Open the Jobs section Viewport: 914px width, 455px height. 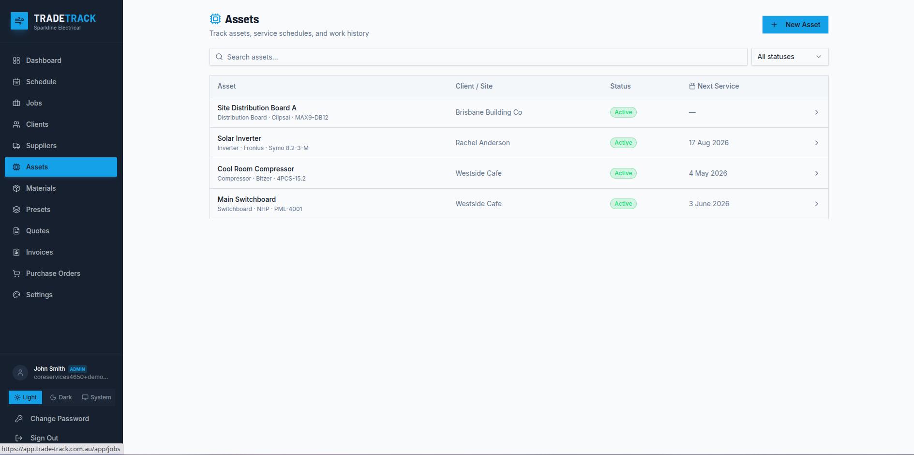click(61, 103)
